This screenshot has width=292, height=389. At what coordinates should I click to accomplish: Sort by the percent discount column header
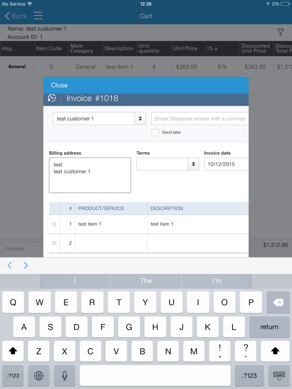[212, 48]
